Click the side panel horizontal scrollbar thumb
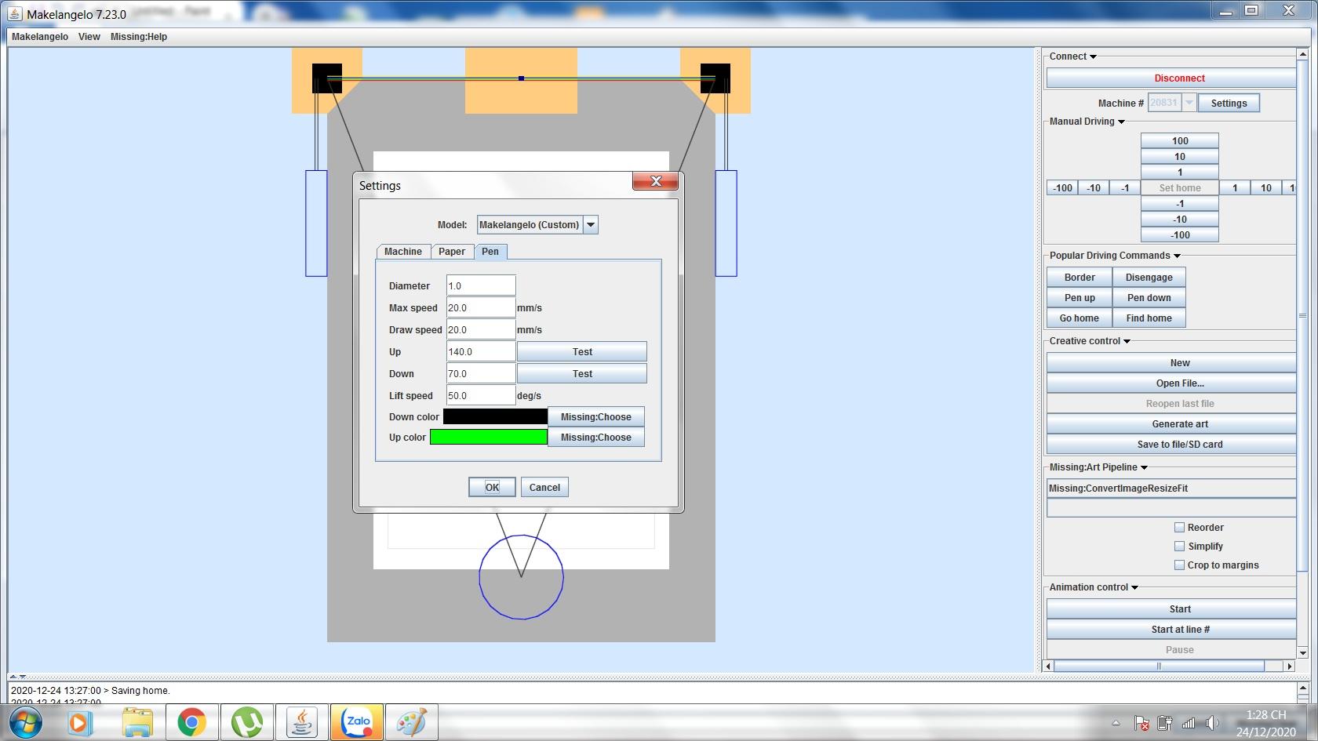1318x741 pixels. [1160, 666]
